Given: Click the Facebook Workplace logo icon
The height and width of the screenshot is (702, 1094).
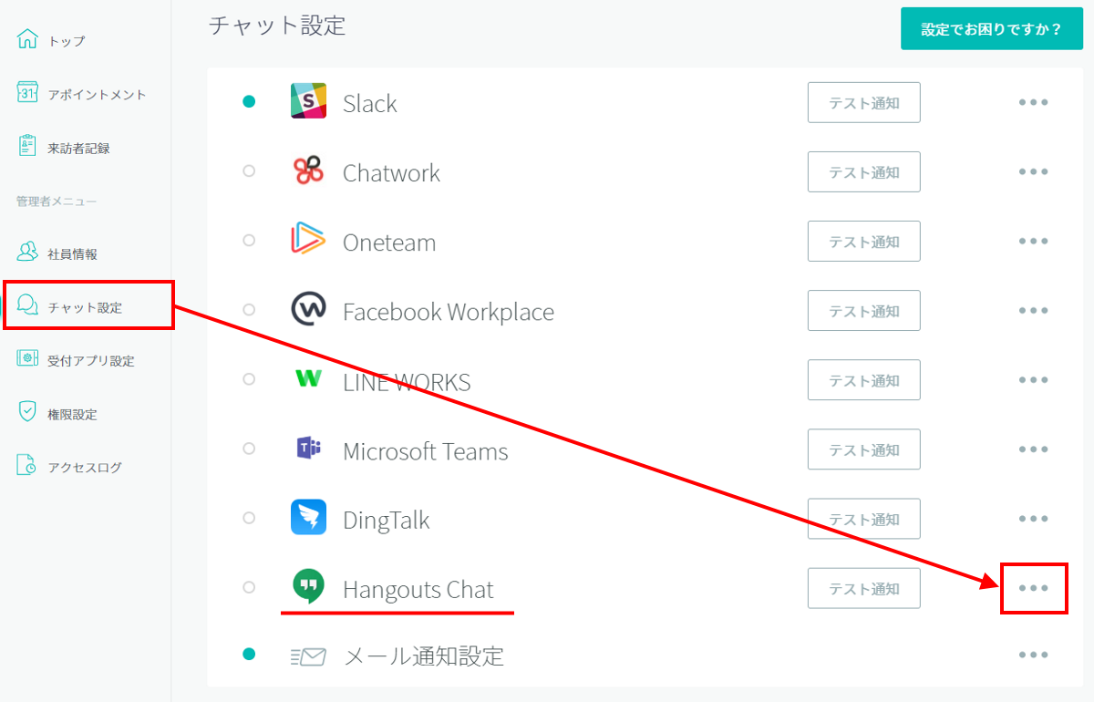Looking at the screenshot, I should pos(308,310).
